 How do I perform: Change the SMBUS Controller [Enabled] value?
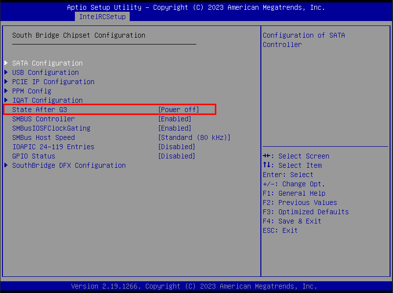[175, 119]
